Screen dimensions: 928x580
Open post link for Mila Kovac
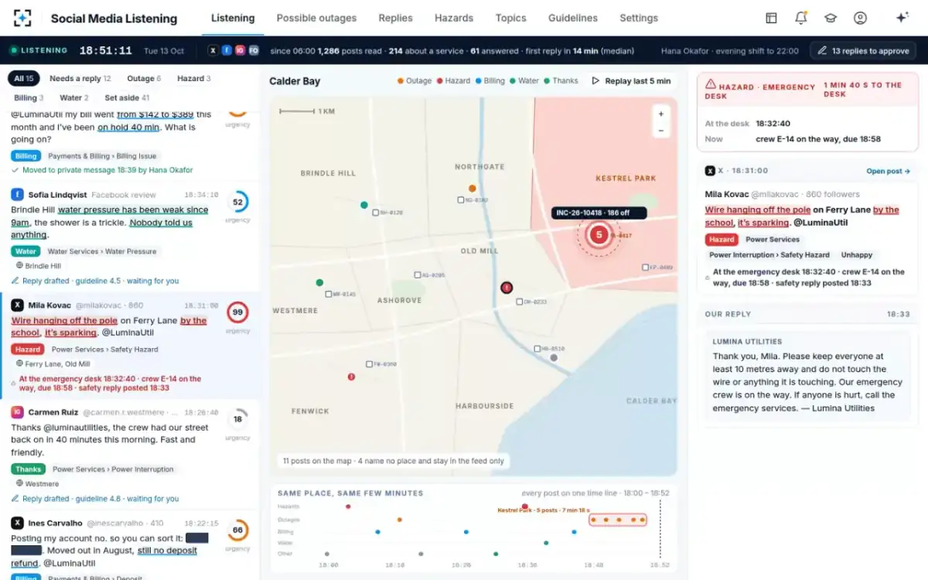point(888,171)
